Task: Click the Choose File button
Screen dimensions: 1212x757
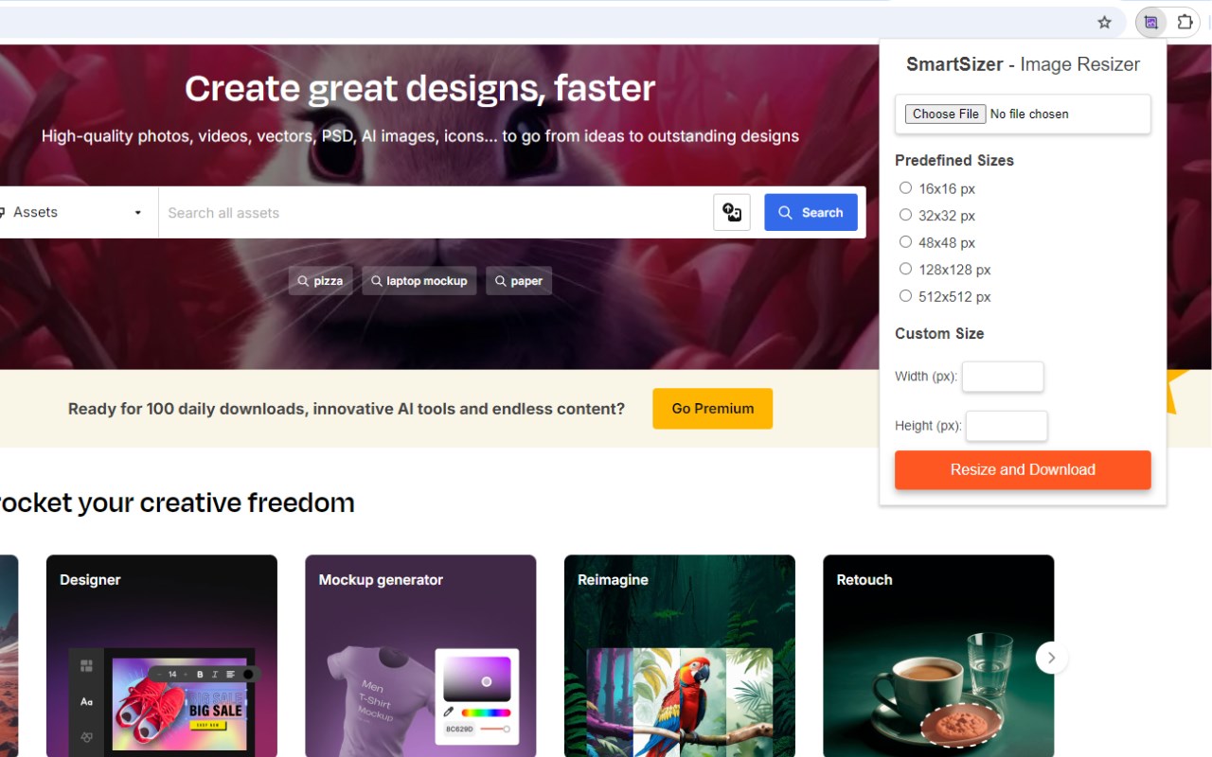Action: (x=945, y=114)
